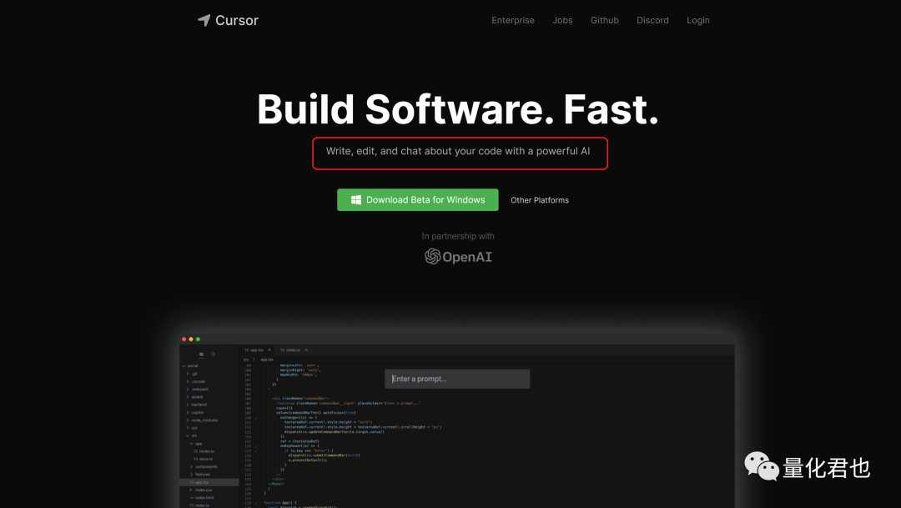The width and height of the screenshot is (901, 508).
Task: Open the Other Platforms link
Action: [540, 200]
